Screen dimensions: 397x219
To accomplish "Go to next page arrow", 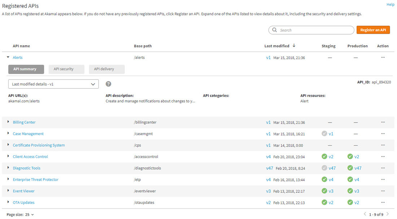I will [x=388, y=214].
